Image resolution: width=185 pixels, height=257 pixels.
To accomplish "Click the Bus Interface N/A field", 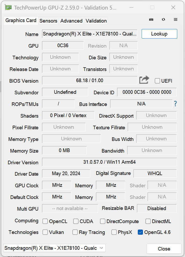I will pyautogui.click(x=141, y=104).
